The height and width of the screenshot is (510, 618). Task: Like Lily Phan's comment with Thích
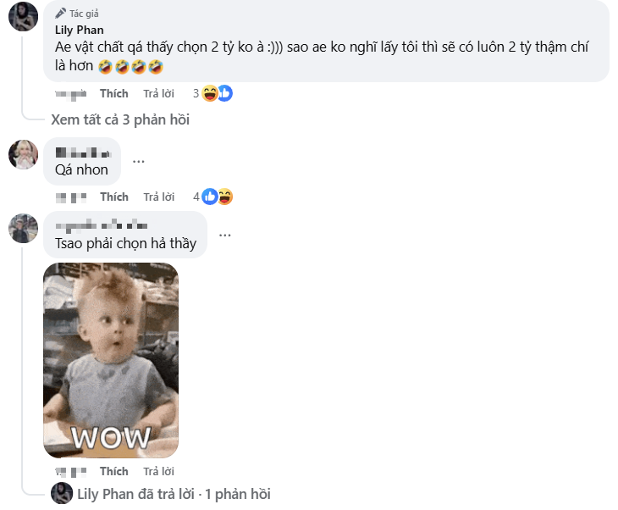click(x=113, y=93)
